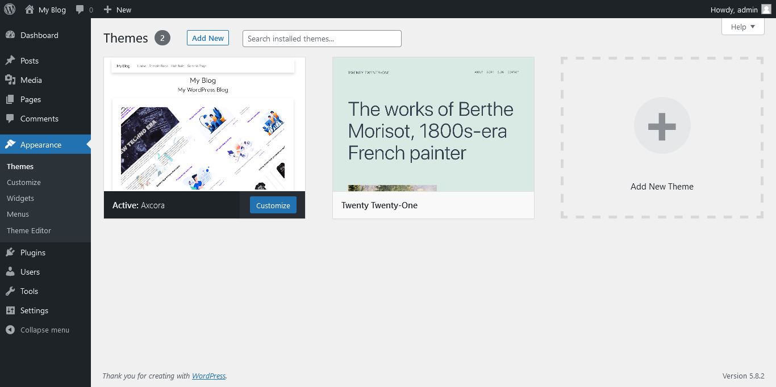Expand the Help dropdown tab

742,27
